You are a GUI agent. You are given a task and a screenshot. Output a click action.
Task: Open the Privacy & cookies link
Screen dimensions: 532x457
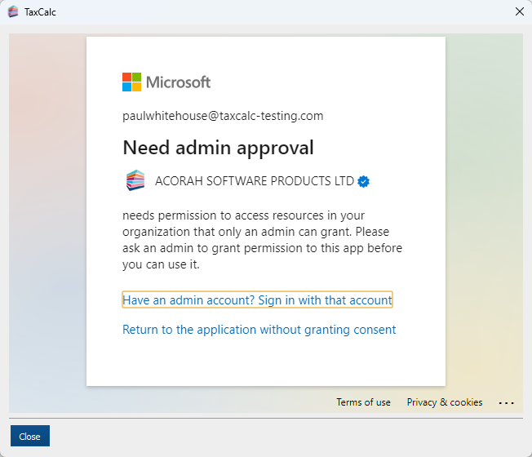point(445,402)
